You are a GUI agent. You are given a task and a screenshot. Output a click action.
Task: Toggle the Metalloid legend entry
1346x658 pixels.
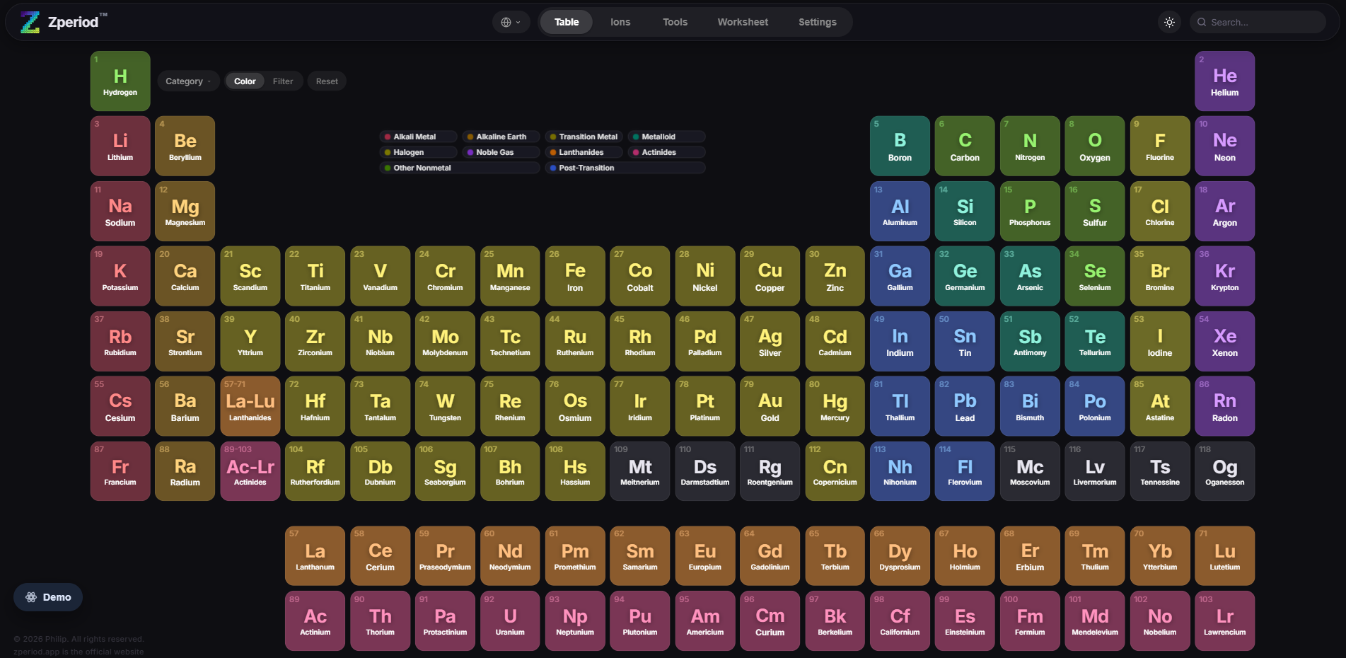[x=666, y=137]
